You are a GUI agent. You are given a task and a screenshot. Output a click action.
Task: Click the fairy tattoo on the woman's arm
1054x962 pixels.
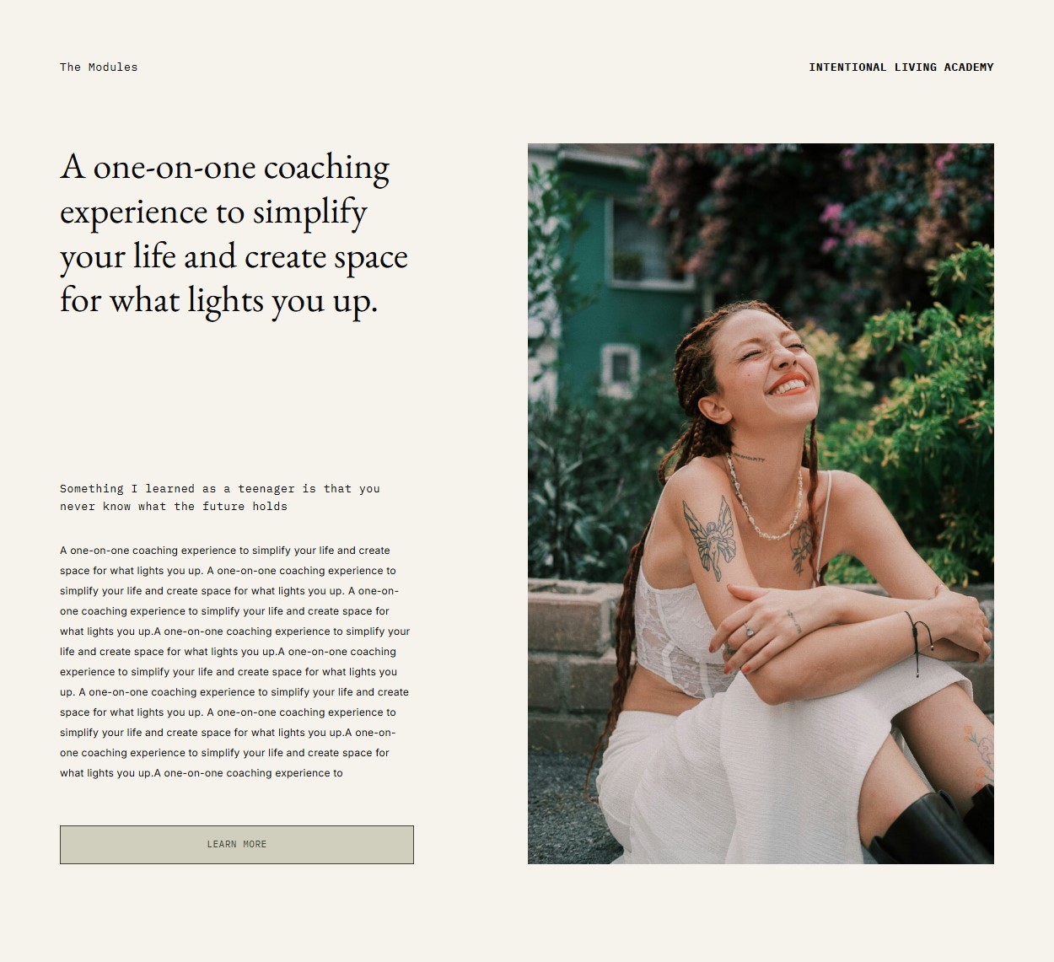click(709, 538)
